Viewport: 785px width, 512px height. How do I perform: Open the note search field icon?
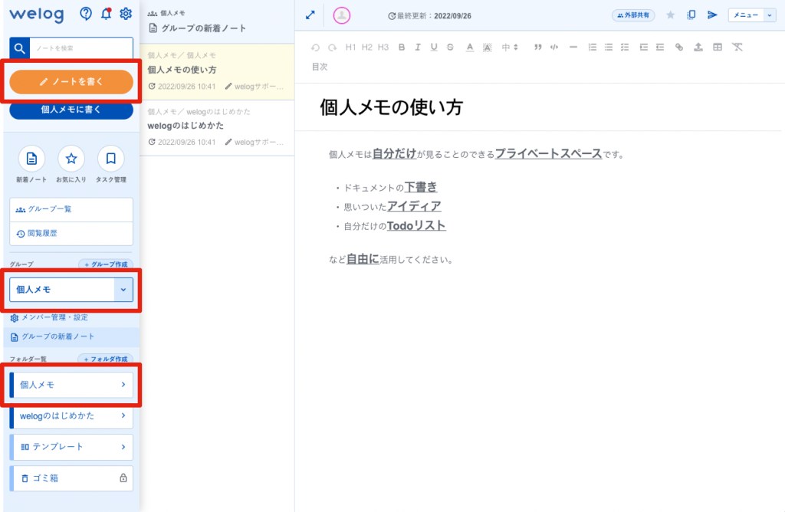click(18, 48)
